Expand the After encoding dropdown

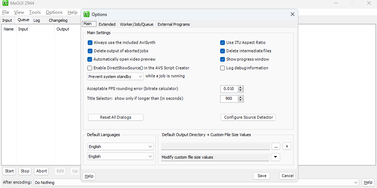tap(356, 183)
